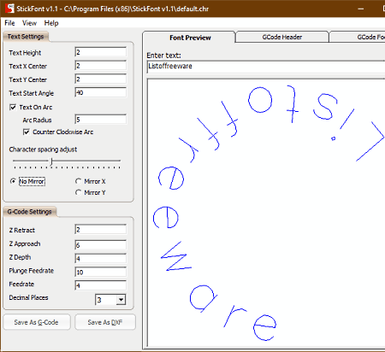Click in the Text Start Angle field
Viewport: 385px width, 352px height.
tap(100, 92)
